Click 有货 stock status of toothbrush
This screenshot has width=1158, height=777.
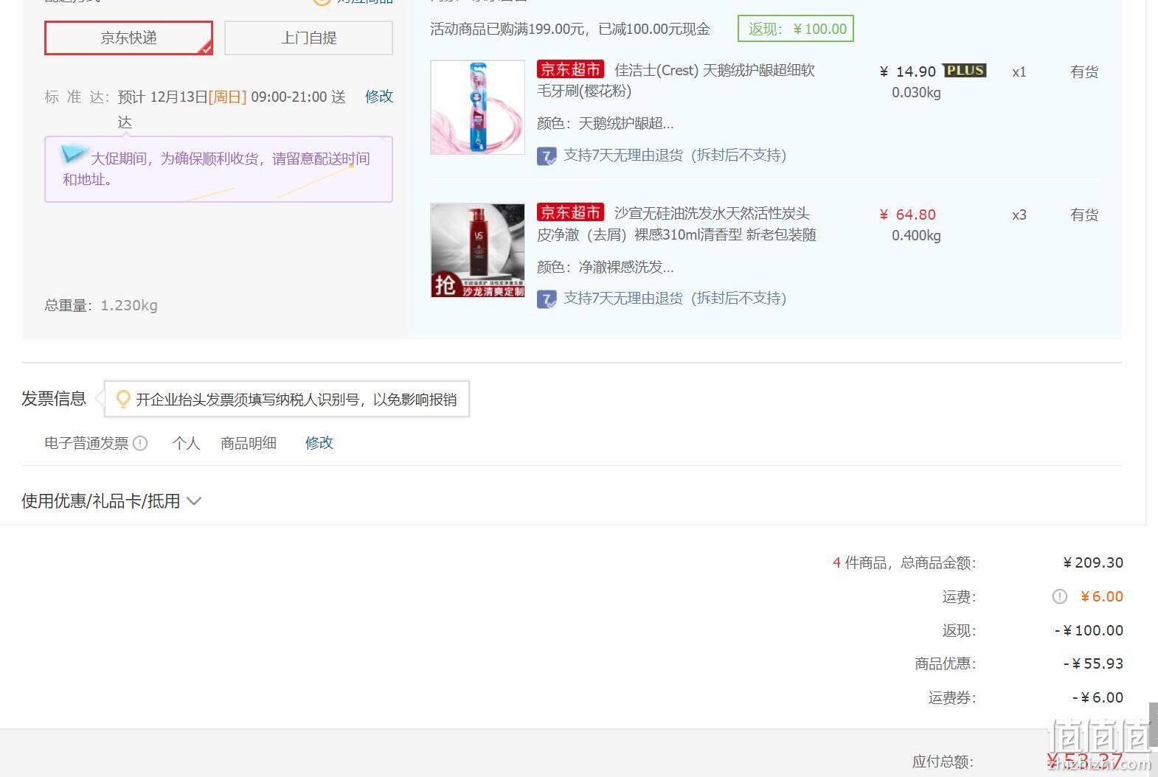point(1084,72)
